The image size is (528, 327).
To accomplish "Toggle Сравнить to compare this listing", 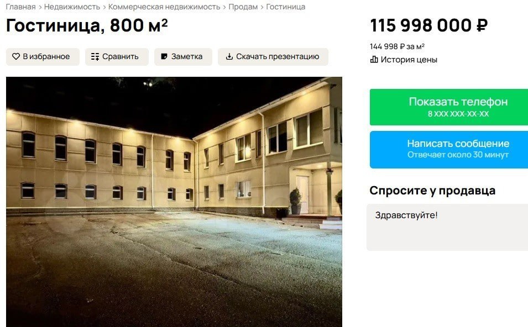I will [117, 56].
